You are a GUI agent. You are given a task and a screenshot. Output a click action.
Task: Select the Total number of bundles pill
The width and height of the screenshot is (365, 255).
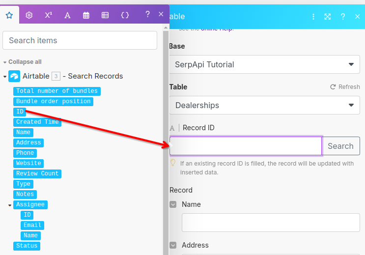[57, 91]
